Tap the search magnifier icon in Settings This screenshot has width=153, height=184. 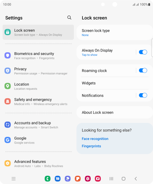tap(69, 18)
